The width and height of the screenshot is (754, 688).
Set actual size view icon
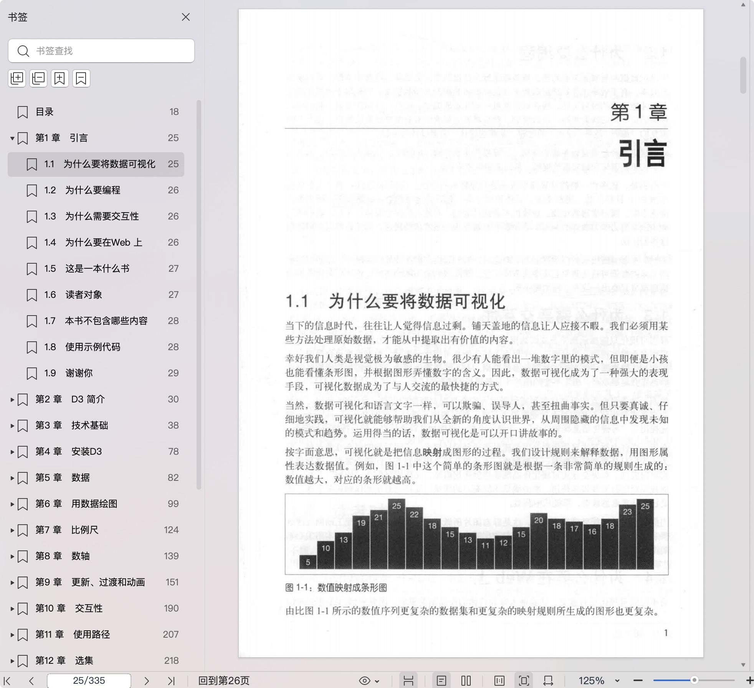coord(499,681)
